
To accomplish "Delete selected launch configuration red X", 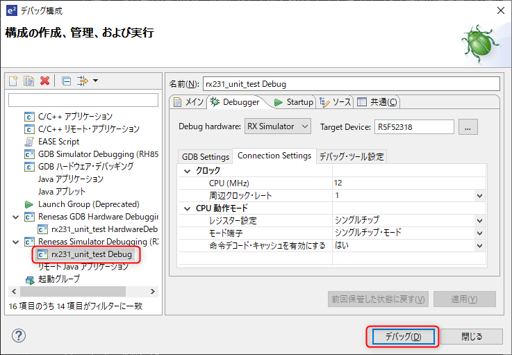I will click(44, 81).
